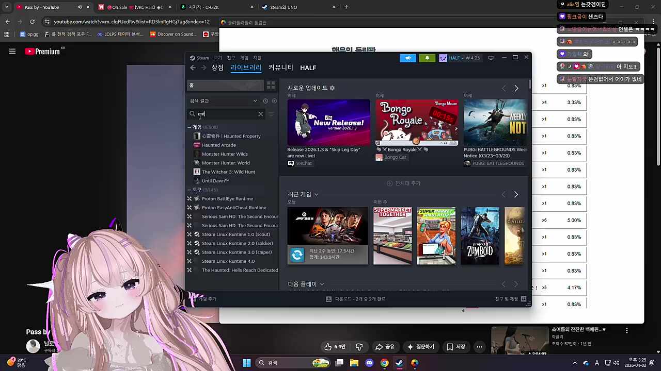Open the friends and chat icon
The image size is (661, 371).
pos(523,298)
